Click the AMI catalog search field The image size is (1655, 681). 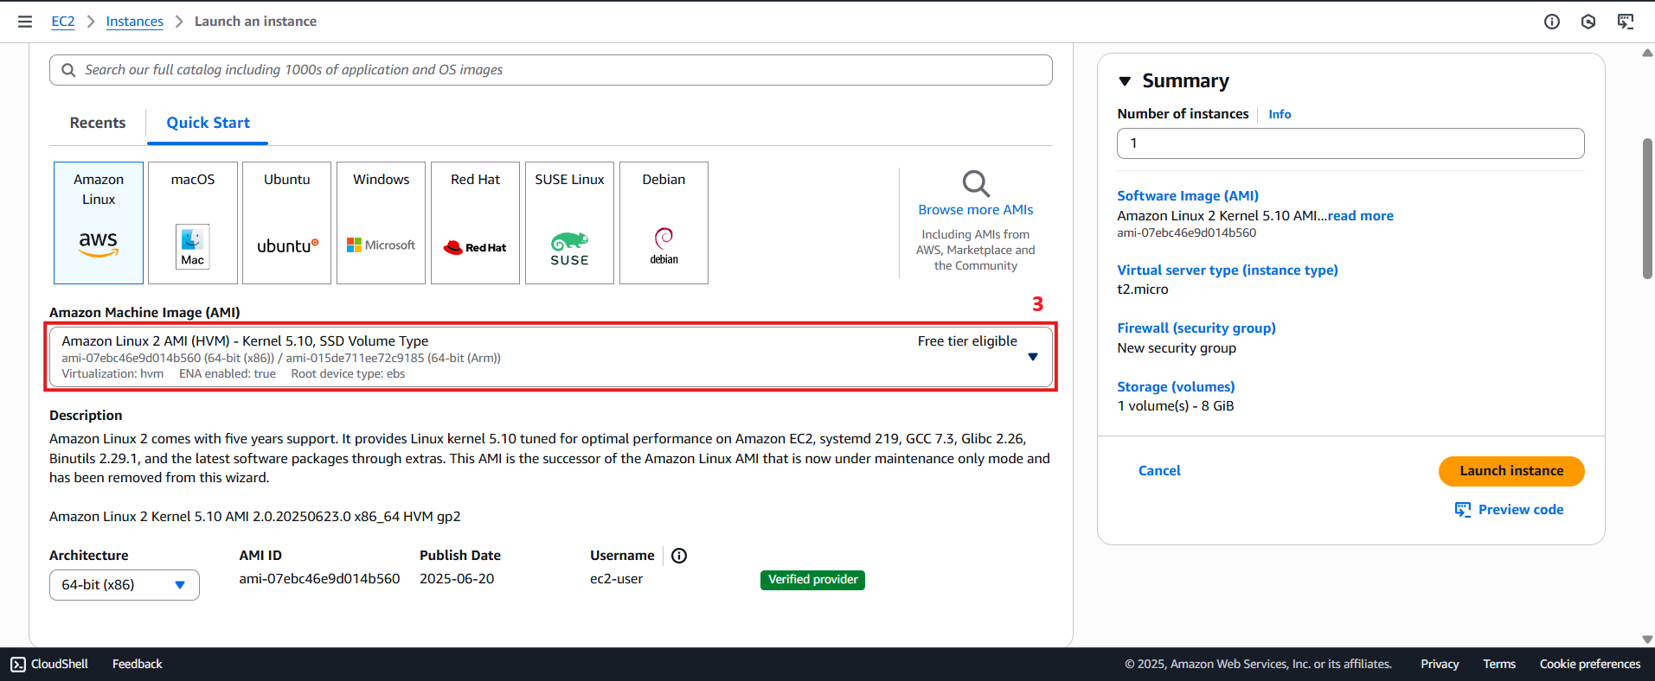[x=551, y=70]
